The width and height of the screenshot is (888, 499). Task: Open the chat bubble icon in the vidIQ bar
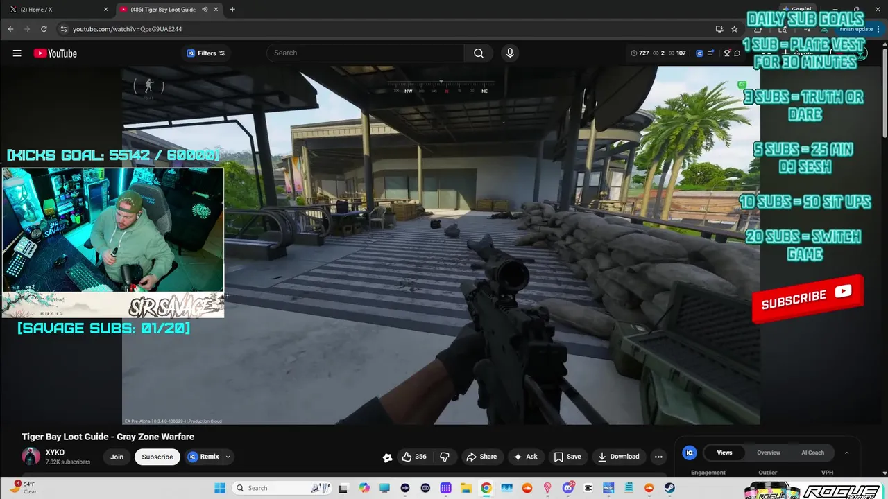click(737, 53)
